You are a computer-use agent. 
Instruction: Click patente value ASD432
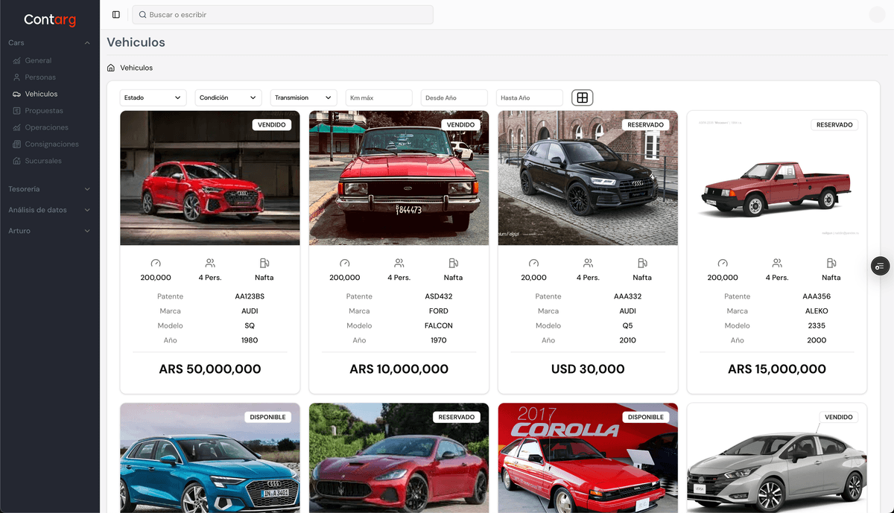pos(439,296)
